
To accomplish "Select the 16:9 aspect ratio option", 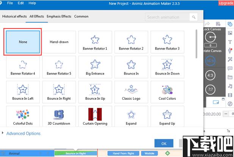I will coord(210,61).
